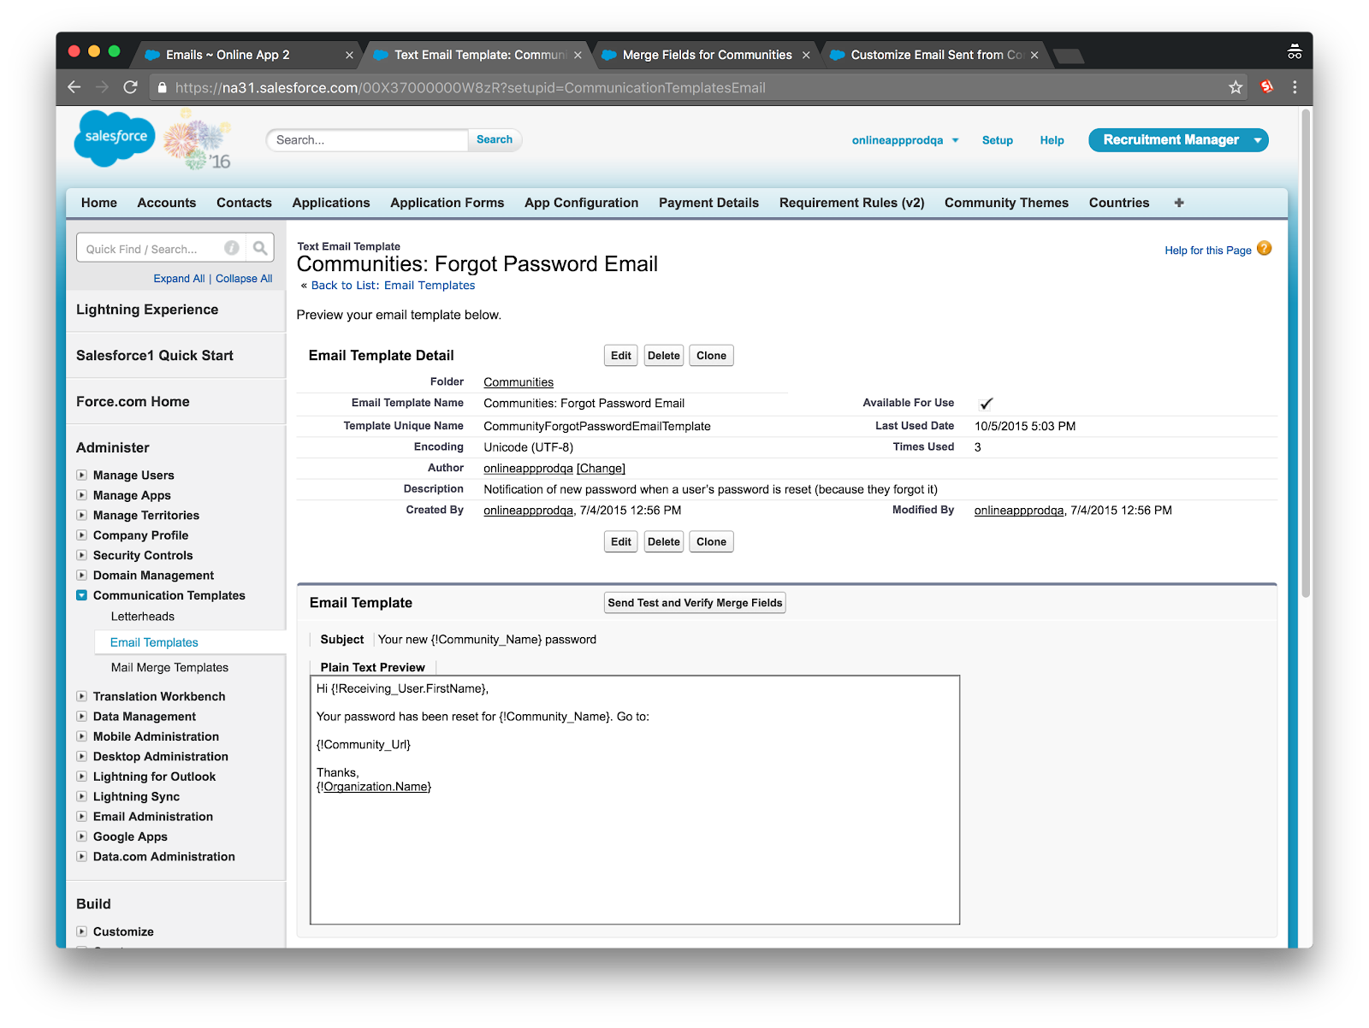Expand Manage Apps tree node
The height and width of the screenshot is (1028, 1369).
(x=81, y=495)
